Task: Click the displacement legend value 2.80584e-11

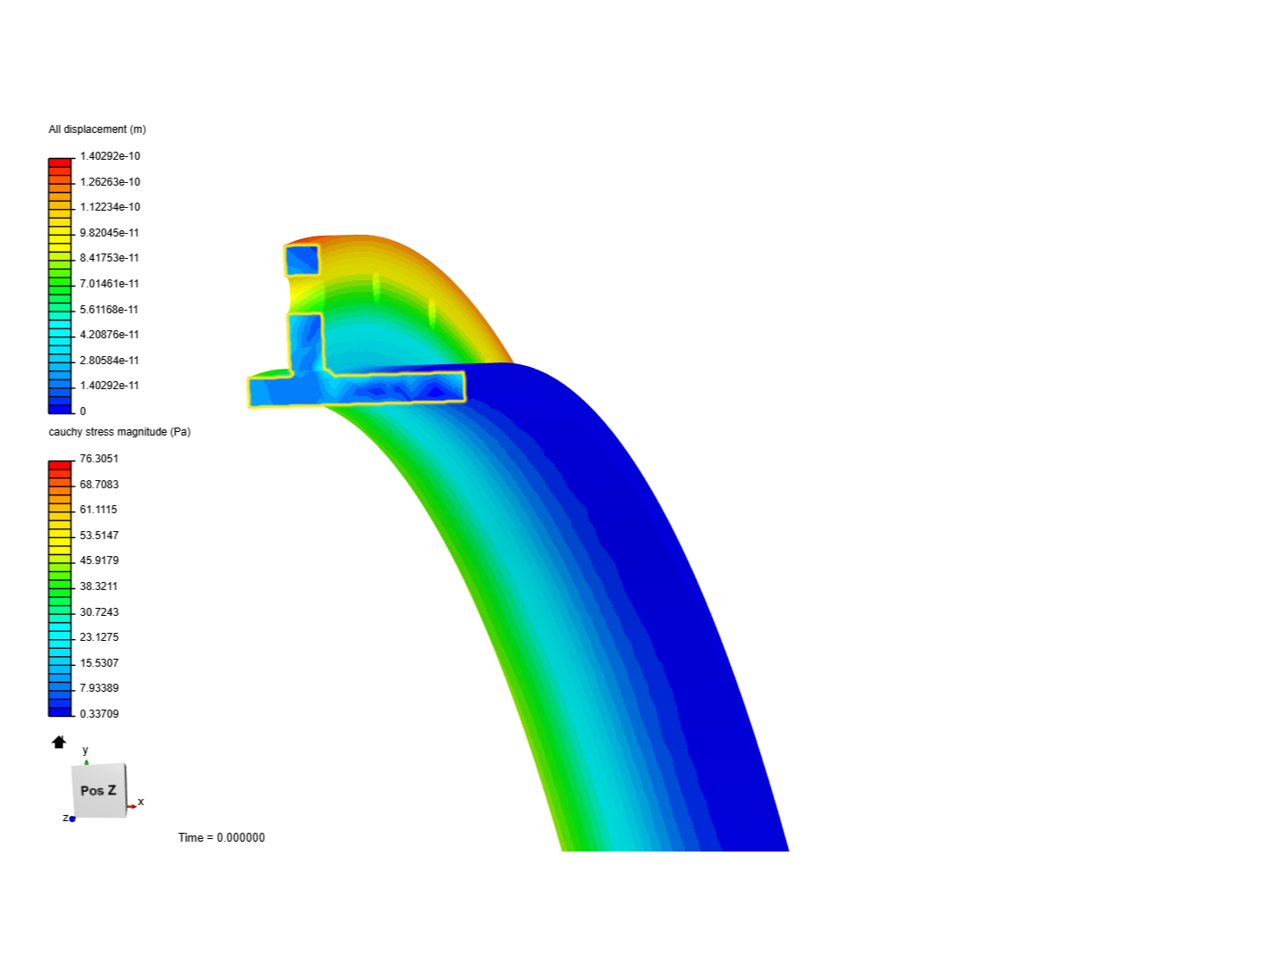Action: pos(109,361)
